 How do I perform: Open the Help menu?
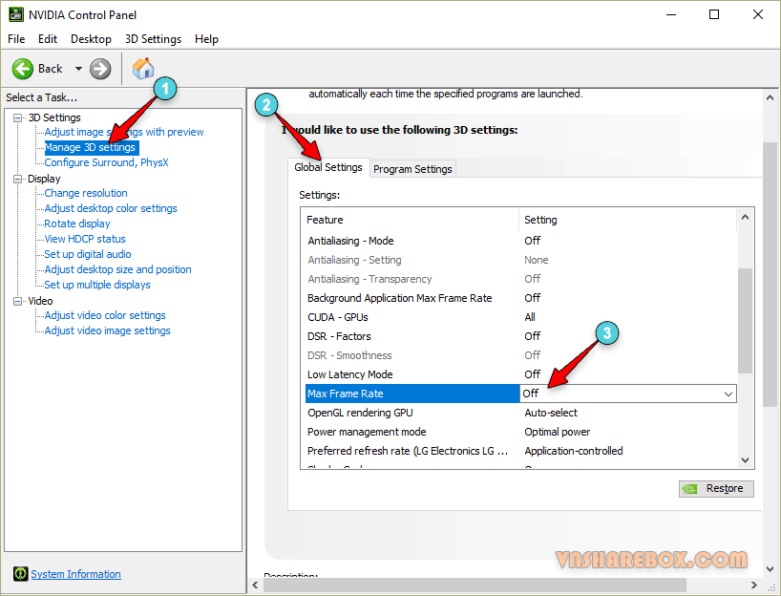click(206, 39)
